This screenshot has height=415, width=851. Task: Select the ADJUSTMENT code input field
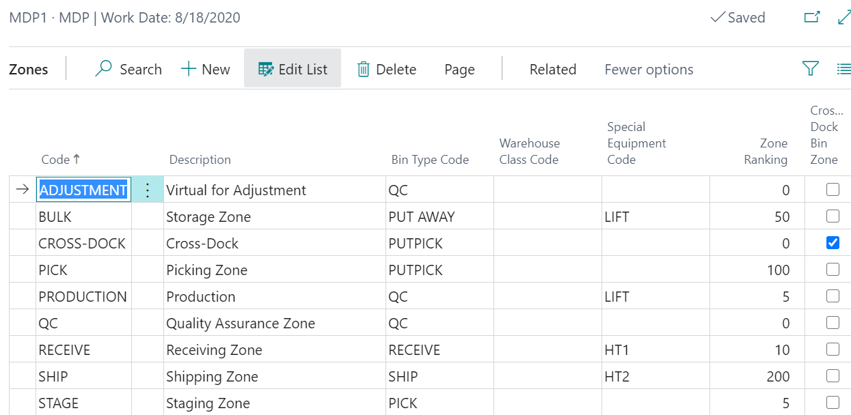point(83,189)
